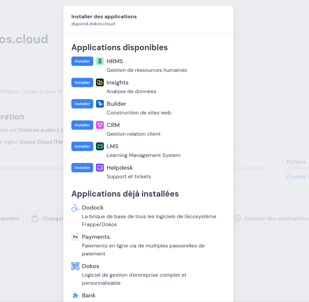Click the CRM pink funnel icon

[x=100, y=125]
